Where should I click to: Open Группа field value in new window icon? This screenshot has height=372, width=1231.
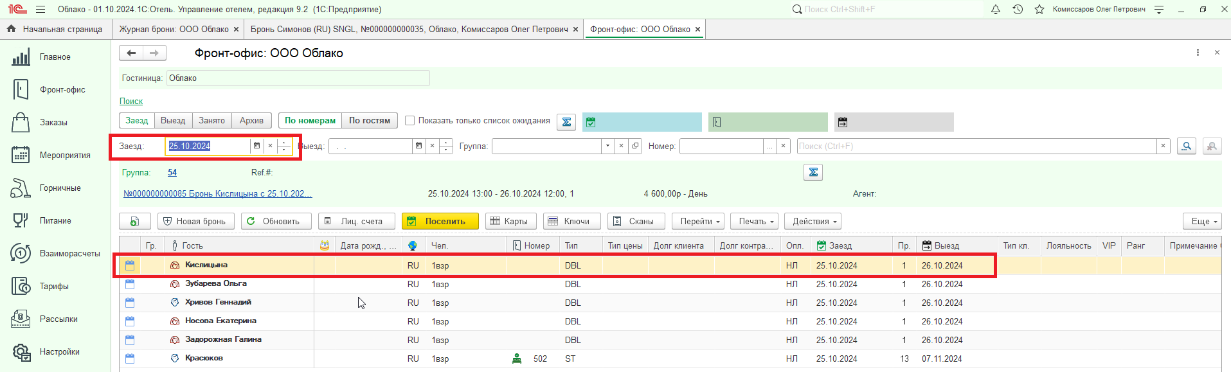pos(635,146)
